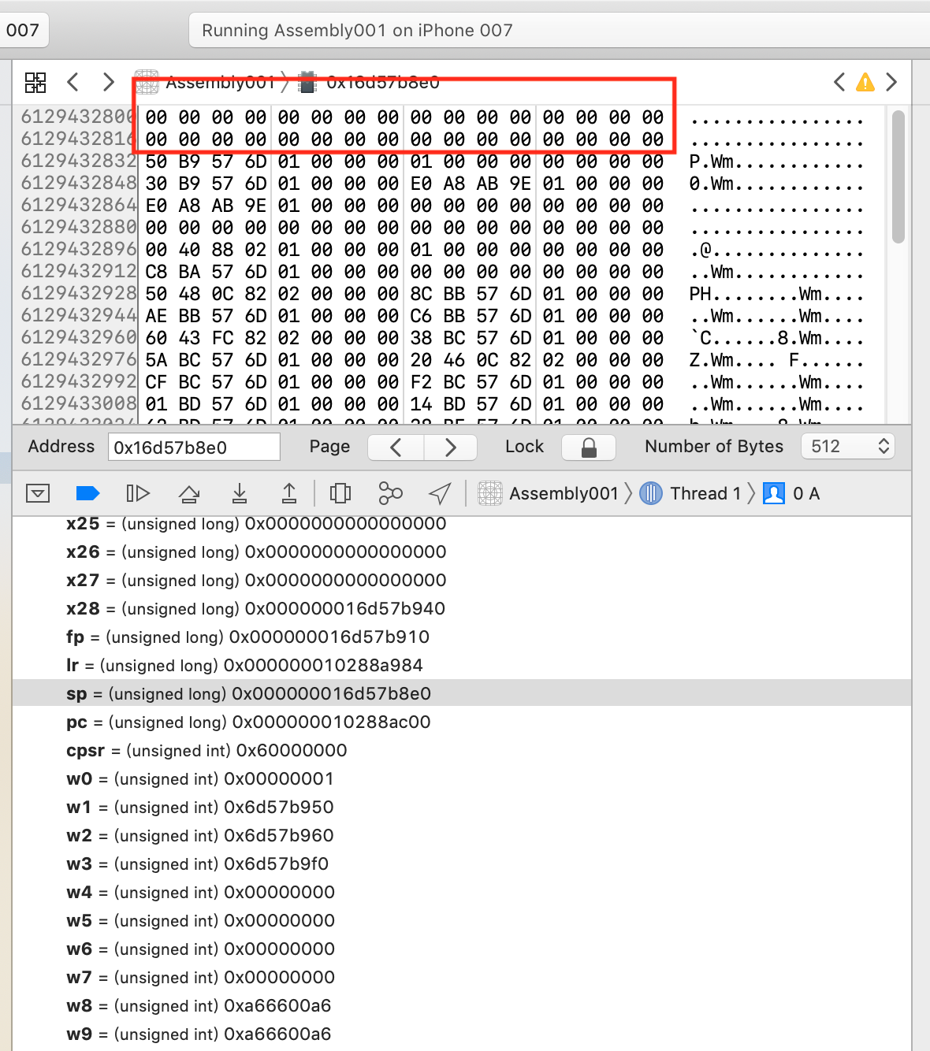Click 0x16d57b8e0 in the jump bar

369,82
